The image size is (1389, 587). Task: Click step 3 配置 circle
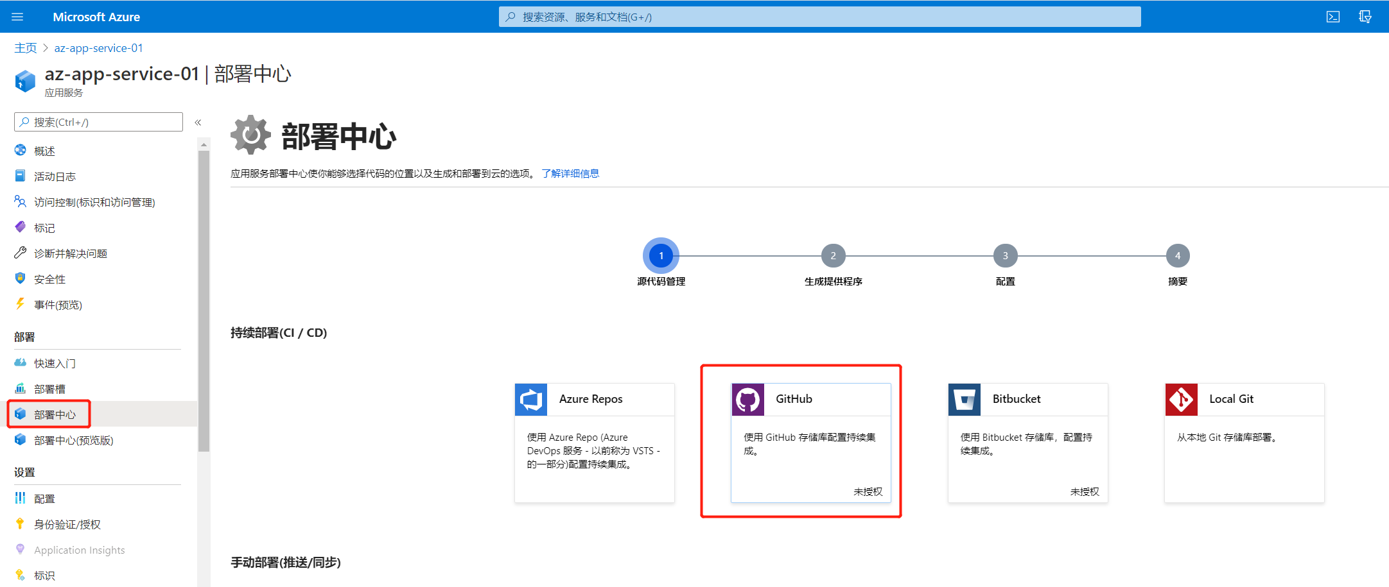(1006, 255)
